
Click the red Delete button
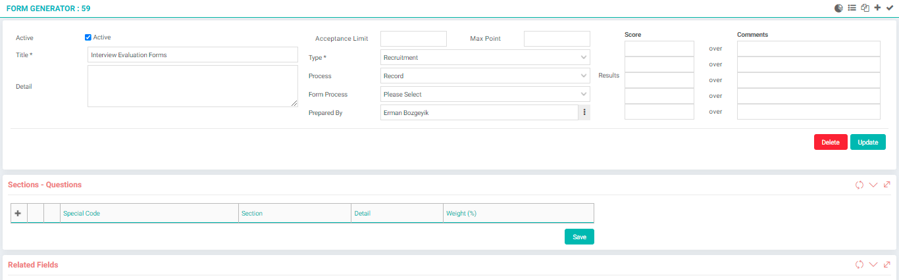pos(831,142)
